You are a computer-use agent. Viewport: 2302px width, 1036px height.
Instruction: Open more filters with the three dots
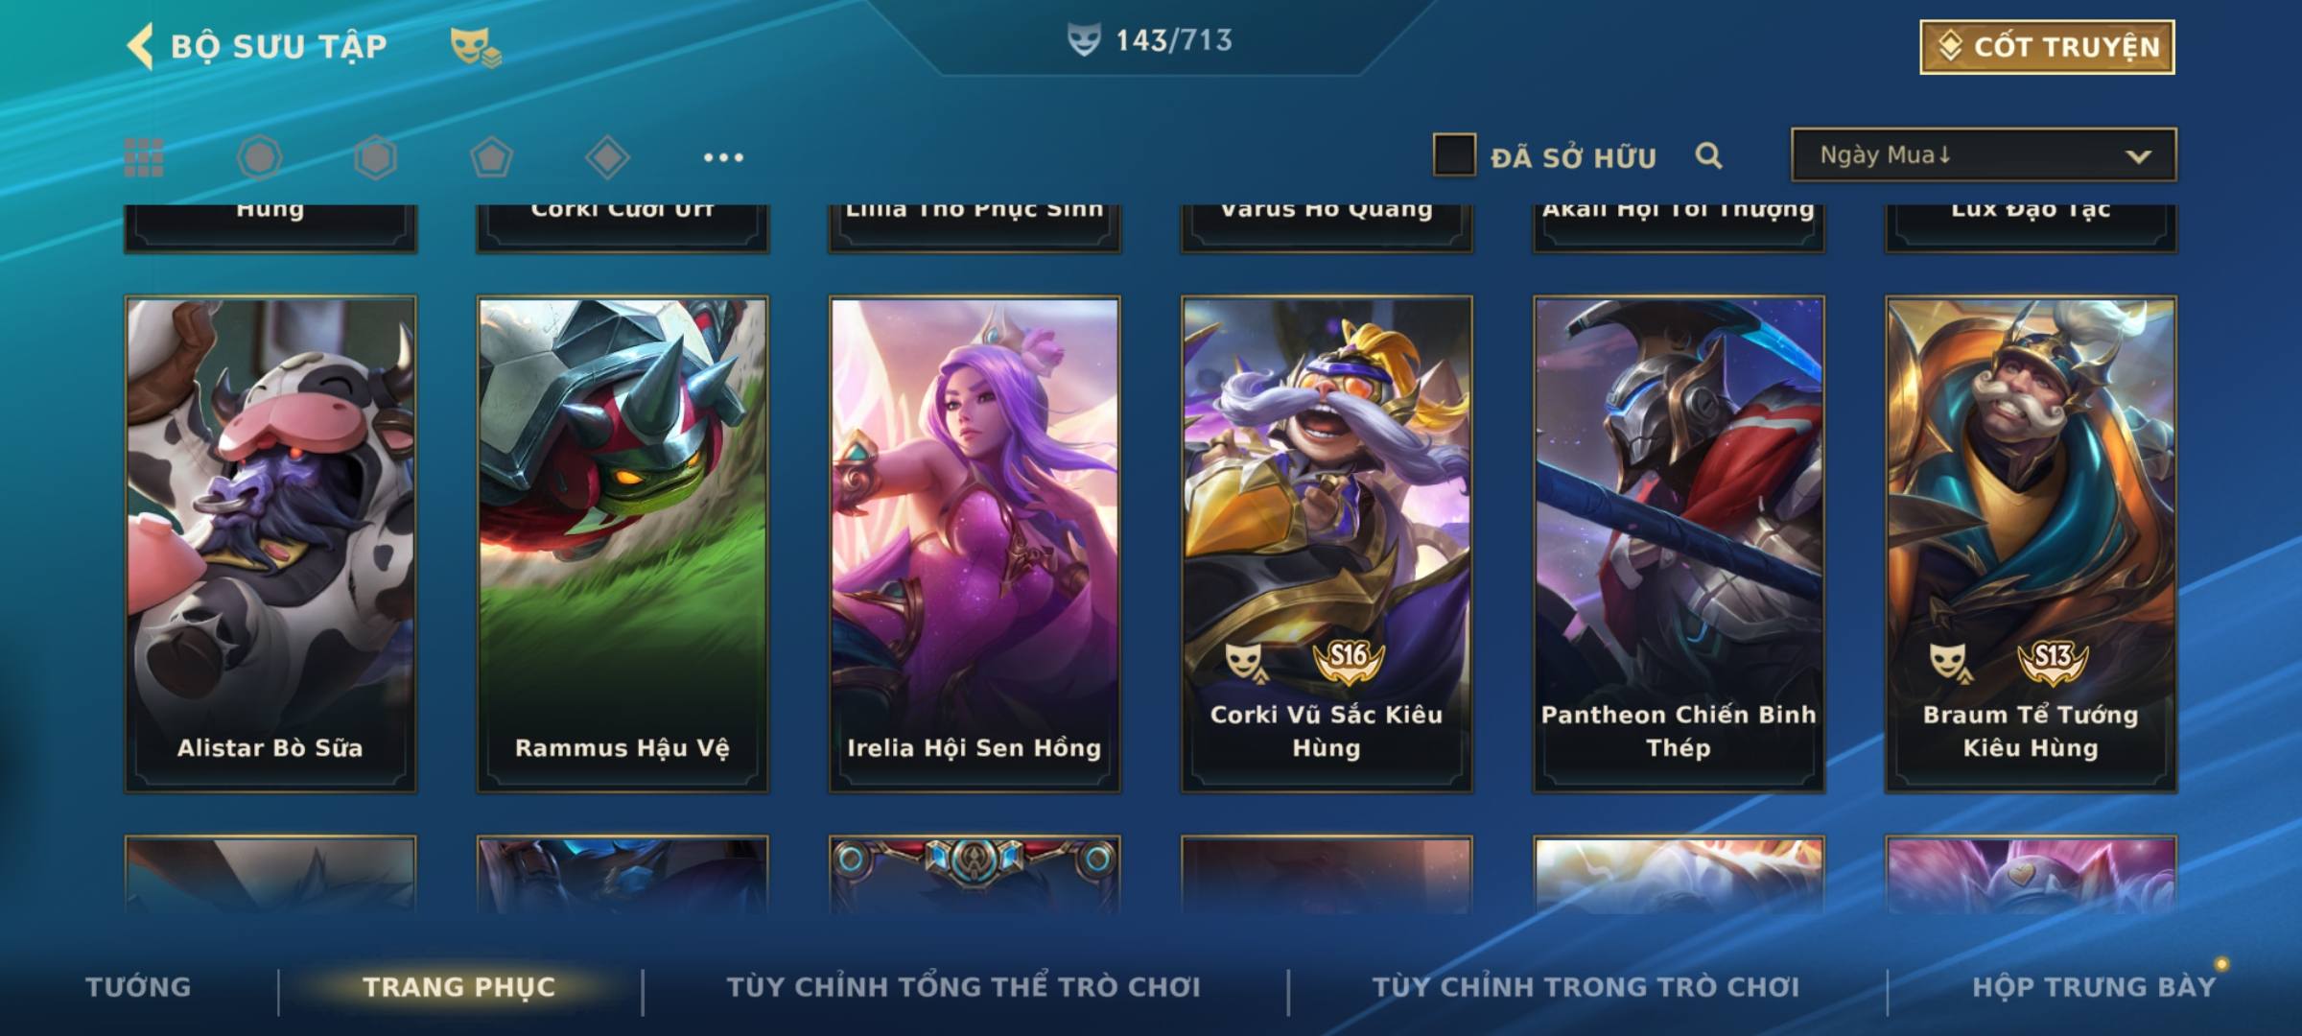[723, 157]
